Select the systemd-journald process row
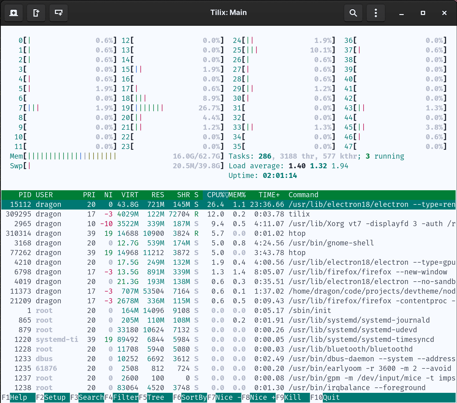This screenshot has width=457, height=403. 229,320
